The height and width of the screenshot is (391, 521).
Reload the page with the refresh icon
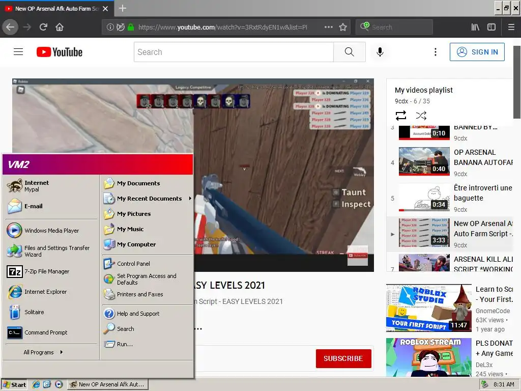point(43,27)
